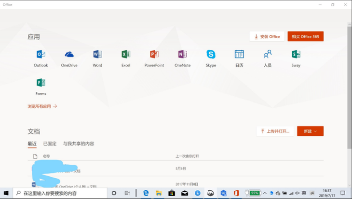
Task: Follow the 浏览所有应用 link
Action: pos(42,106)
